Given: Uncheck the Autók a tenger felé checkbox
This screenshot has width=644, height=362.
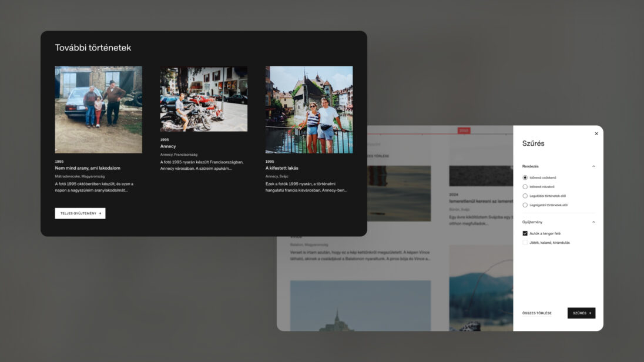Looking at the screenshot, I should click(525, 233).
